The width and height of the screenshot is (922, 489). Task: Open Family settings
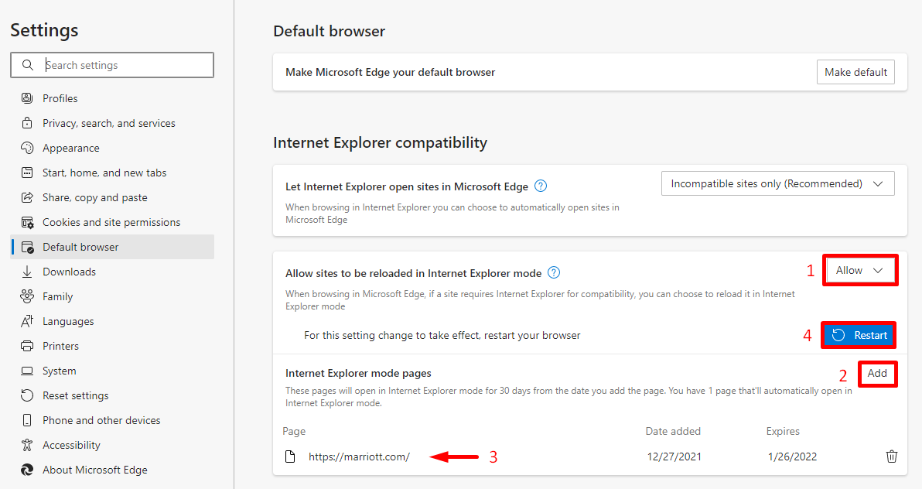click(112, 296)
